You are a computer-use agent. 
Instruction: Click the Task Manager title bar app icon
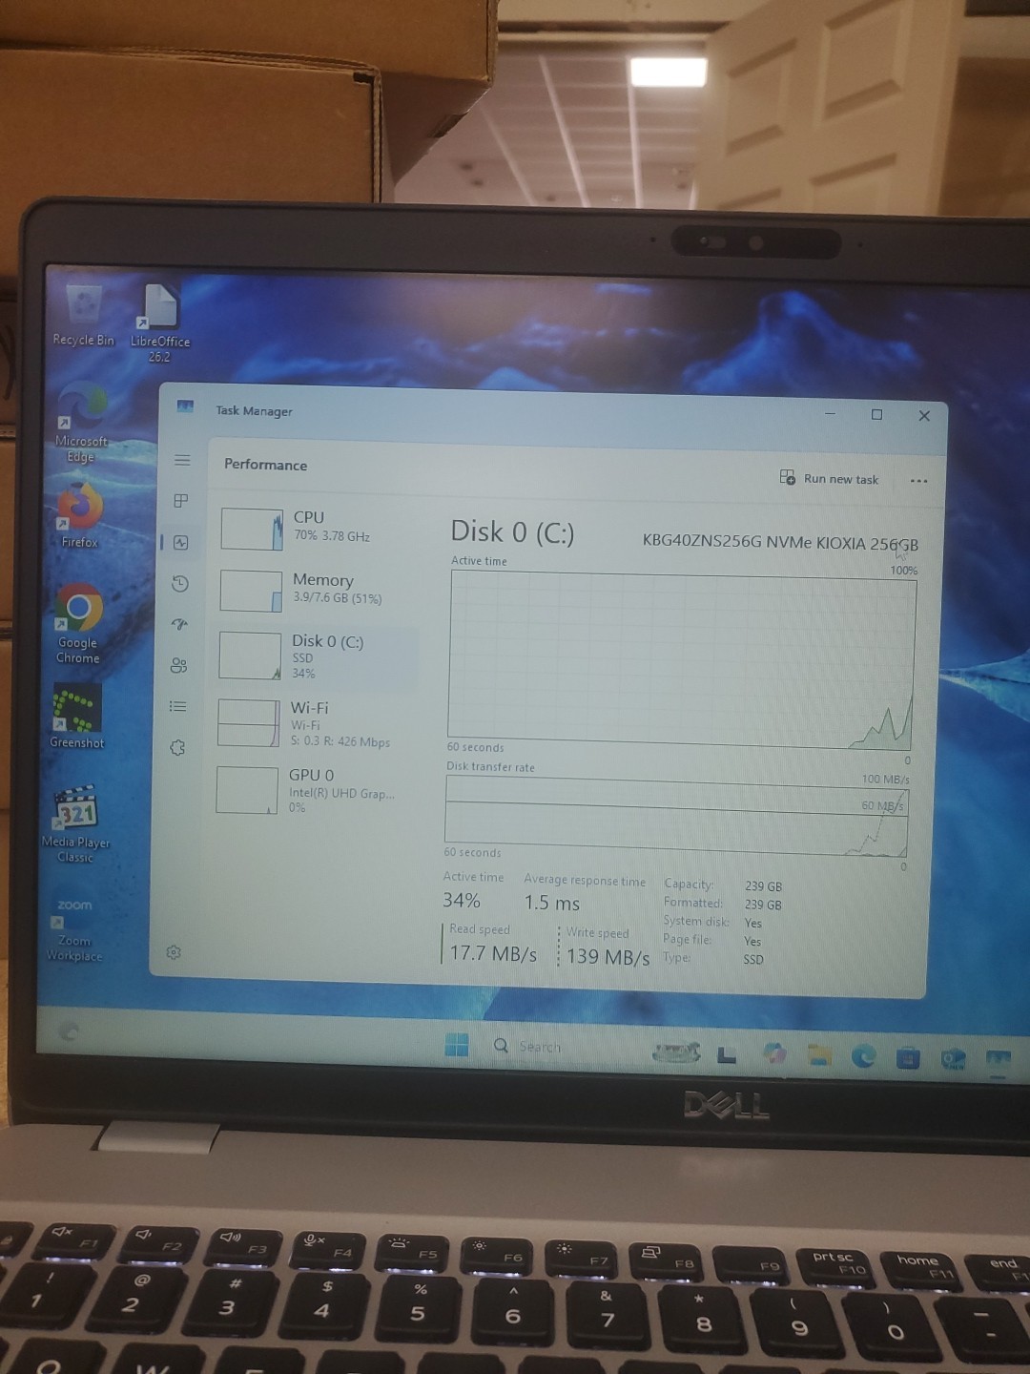pos(185,407)
